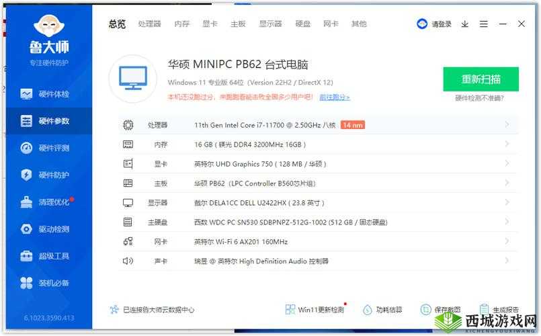
Task: Expand the 声卡 row chevron
Action: [x=507, y=261]
